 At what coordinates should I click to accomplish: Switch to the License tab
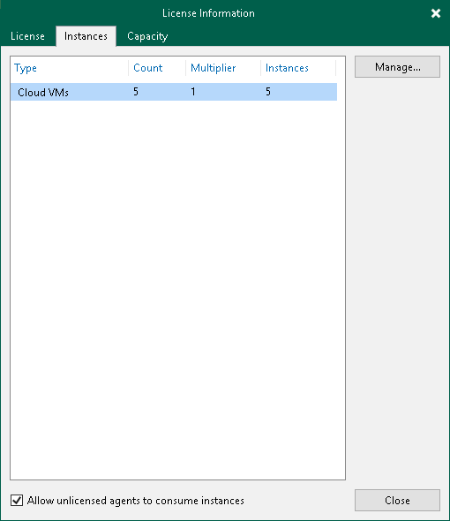coord(27,36)
